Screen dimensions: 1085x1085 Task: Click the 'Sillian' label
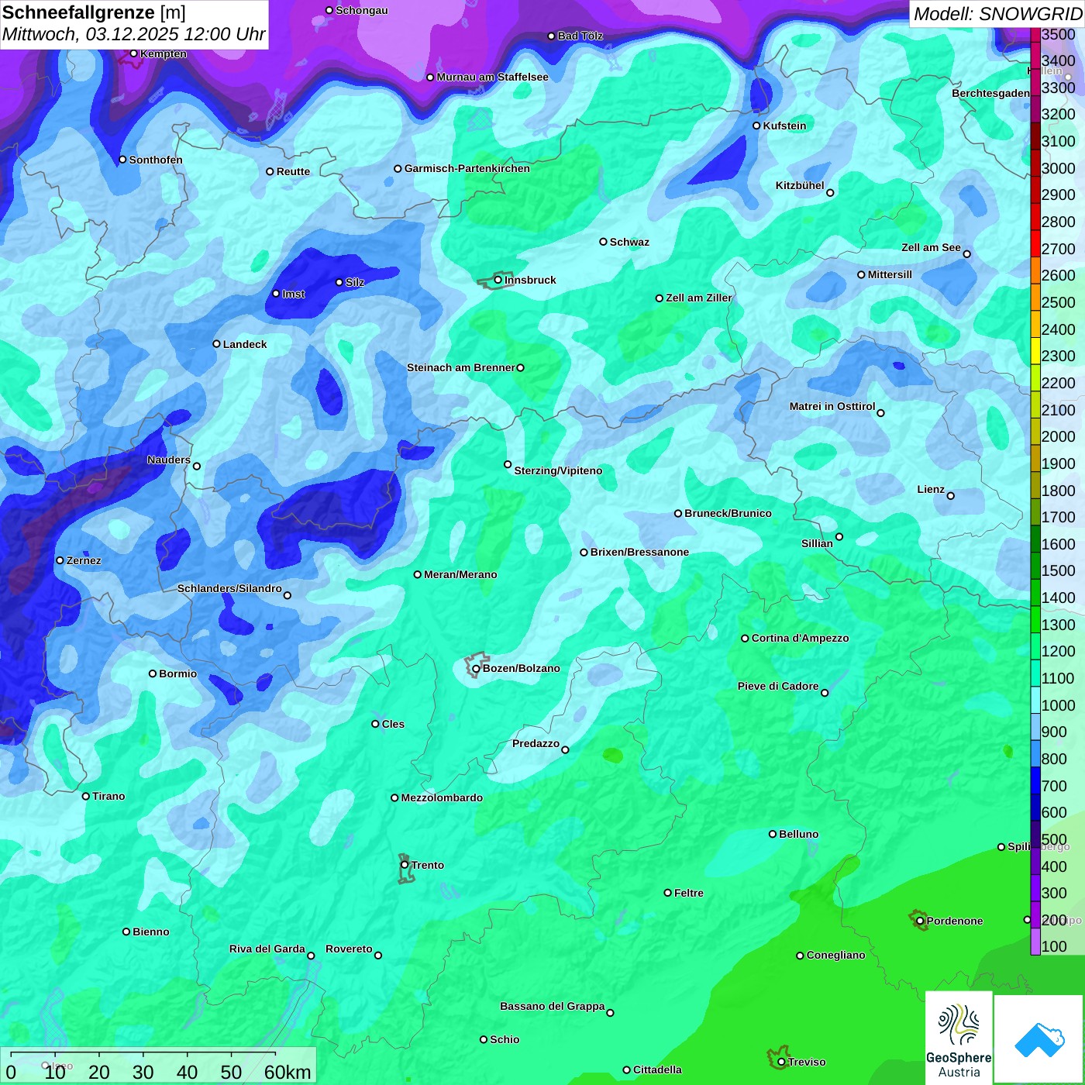(817, 543)
